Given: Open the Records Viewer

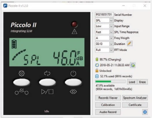Looking at the screenshot, I should tap(108, 98).
